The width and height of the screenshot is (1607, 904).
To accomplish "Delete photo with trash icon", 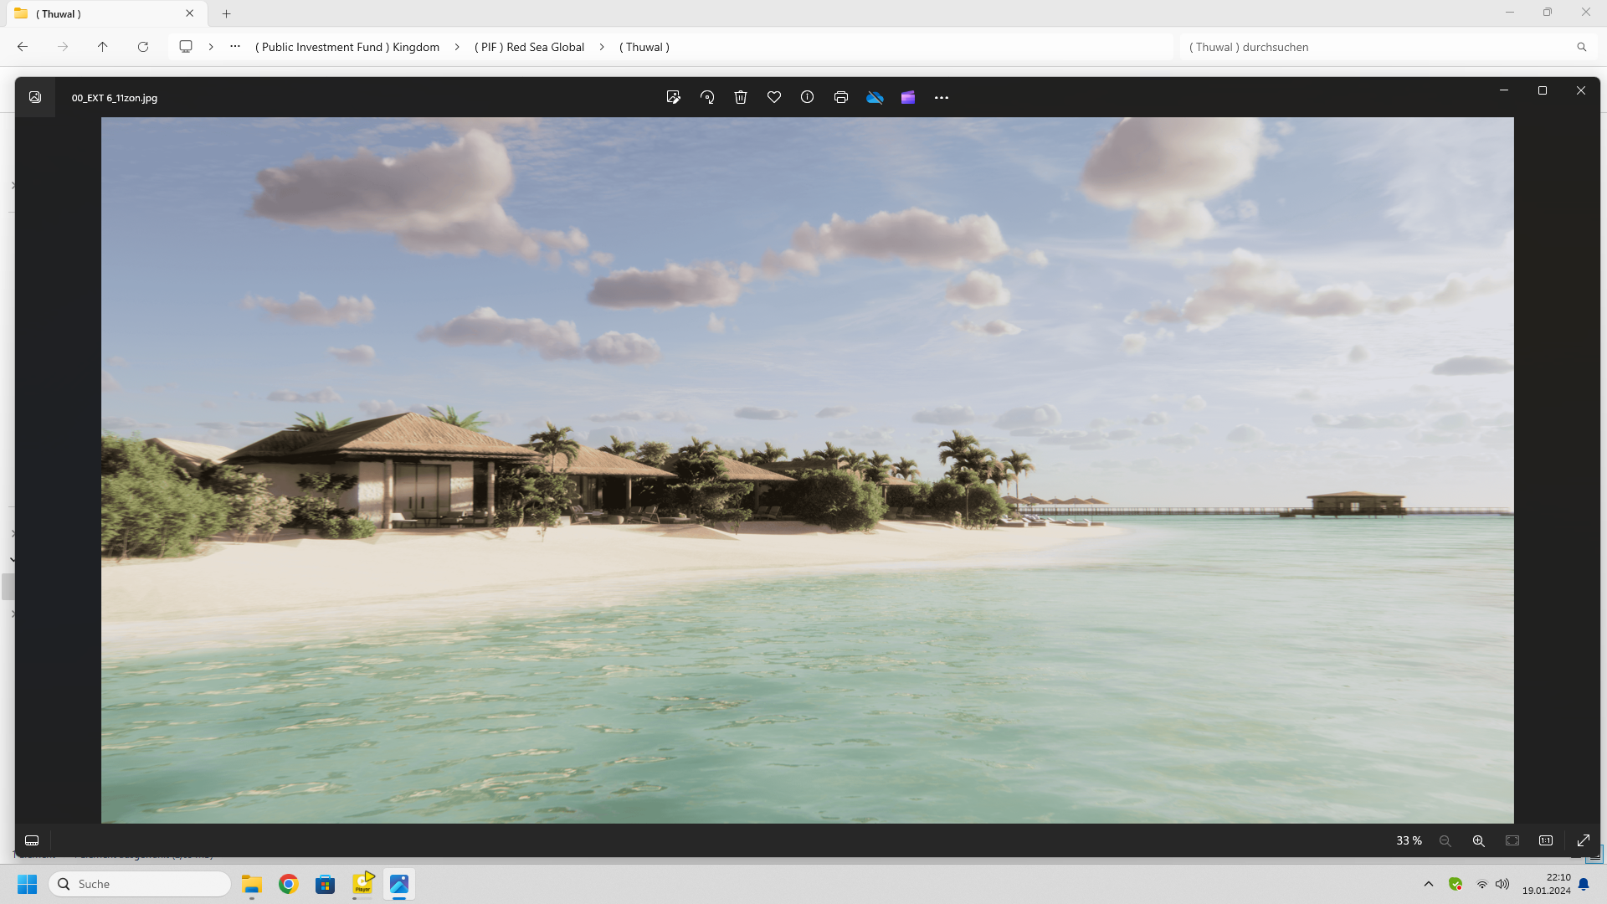I will pos(741,97).
